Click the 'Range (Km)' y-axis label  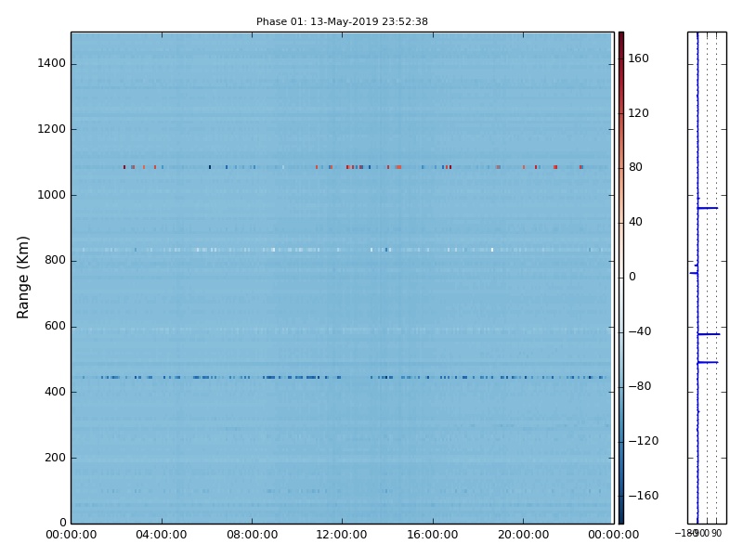click(22, 278)
